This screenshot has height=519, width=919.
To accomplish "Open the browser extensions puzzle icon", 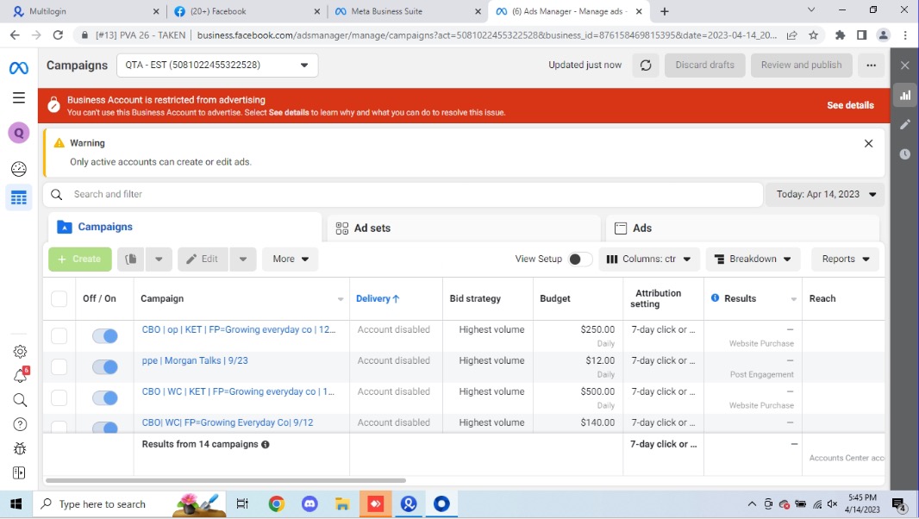I will [x=840, y=35].
